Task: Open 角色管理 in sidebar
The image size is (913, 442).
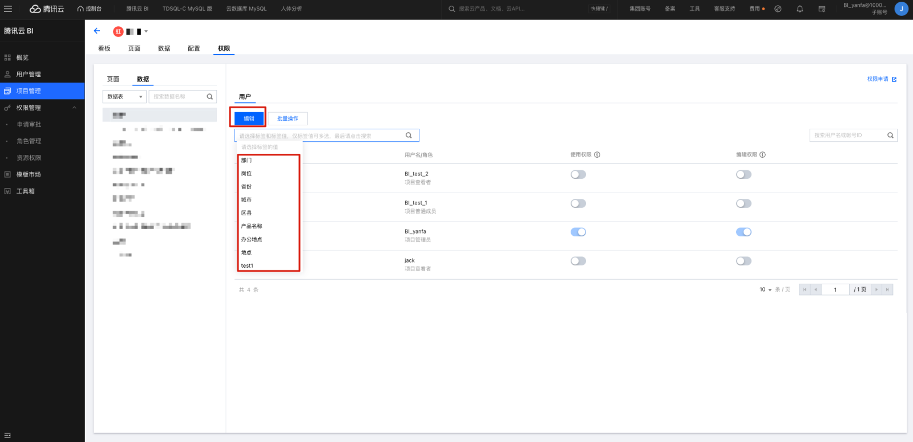Action: (29, 141)
